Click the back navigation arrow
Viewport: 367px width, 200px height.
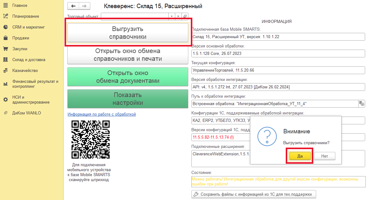click(73, 6)
